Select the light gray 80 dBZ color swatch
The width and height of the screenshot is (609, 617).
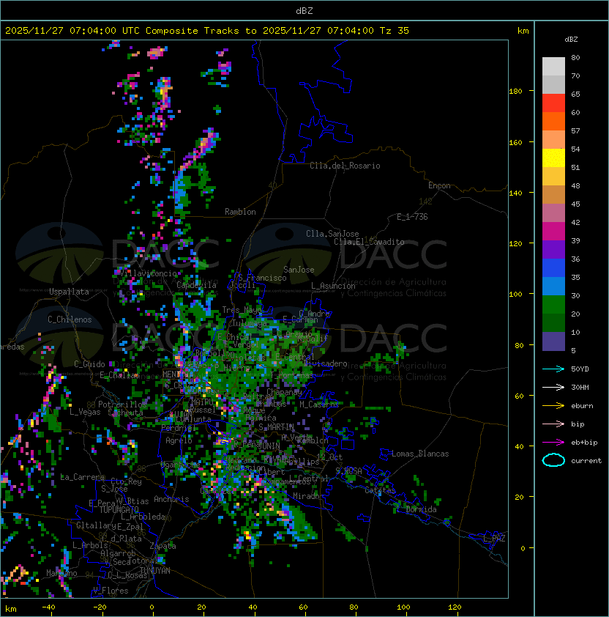pyautogui.click(x=553, y=67)
